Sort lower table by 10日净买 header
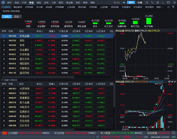The width and height of the screenshot is (177, 139). (x=101, y=84)
